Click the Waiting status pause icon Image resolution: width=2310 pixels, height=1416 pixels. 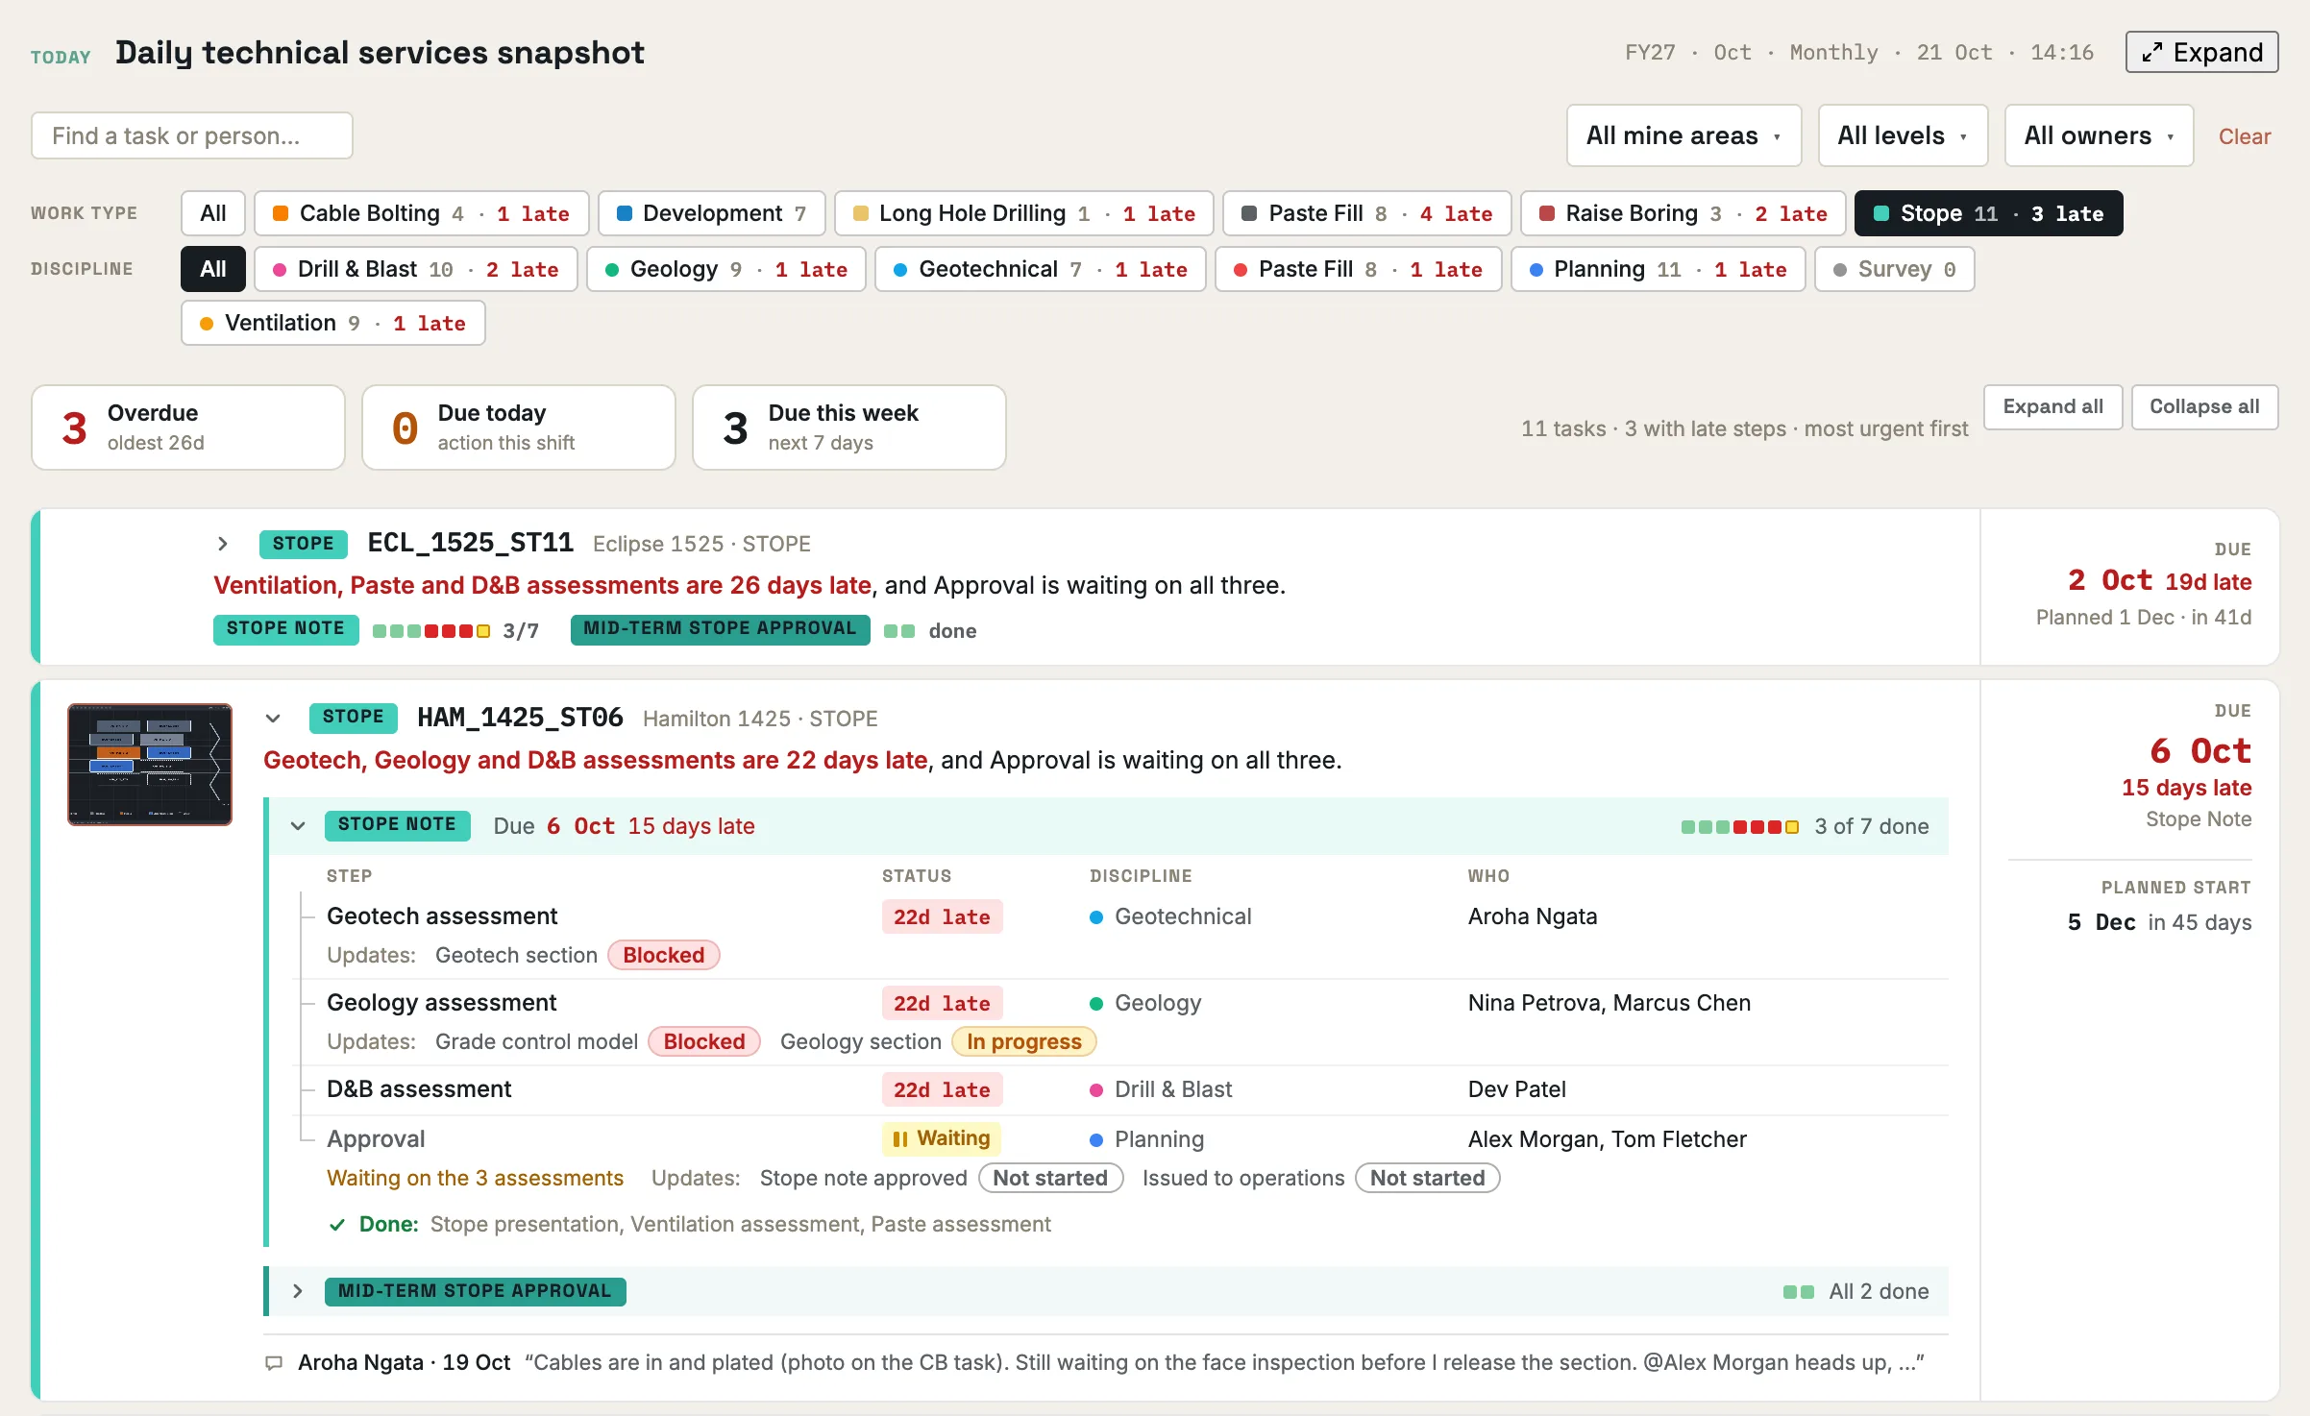coord(900,1139)
